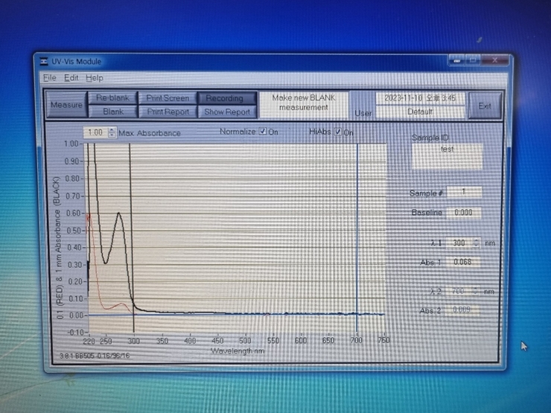Click the Print Report button
The image size is (551, 413).
click(168, 112)
